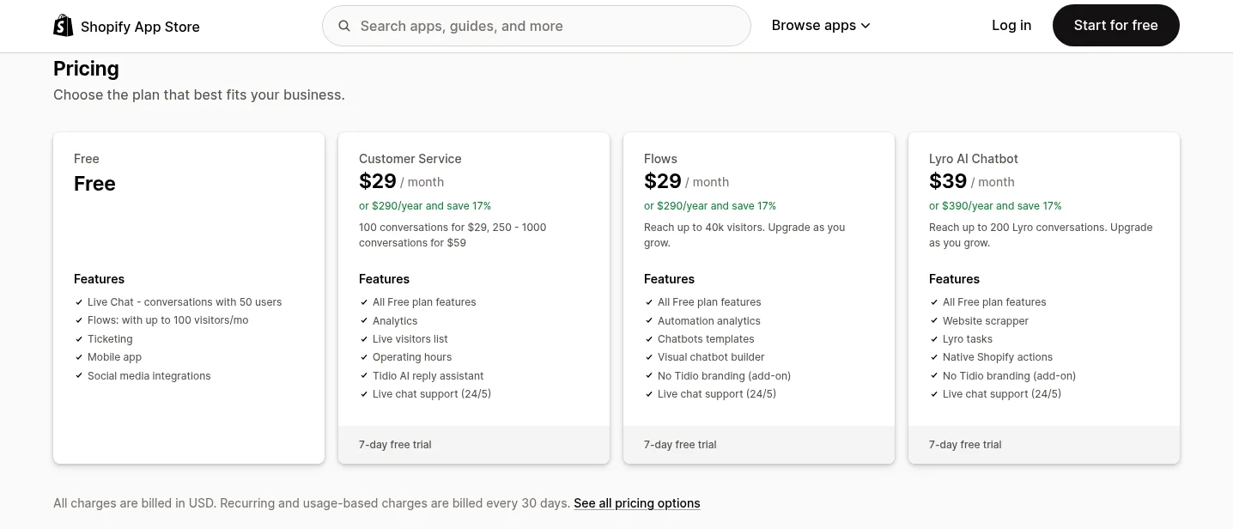Focus the search apps input field
Screen dimensions: 1233x529
[537, 26]
